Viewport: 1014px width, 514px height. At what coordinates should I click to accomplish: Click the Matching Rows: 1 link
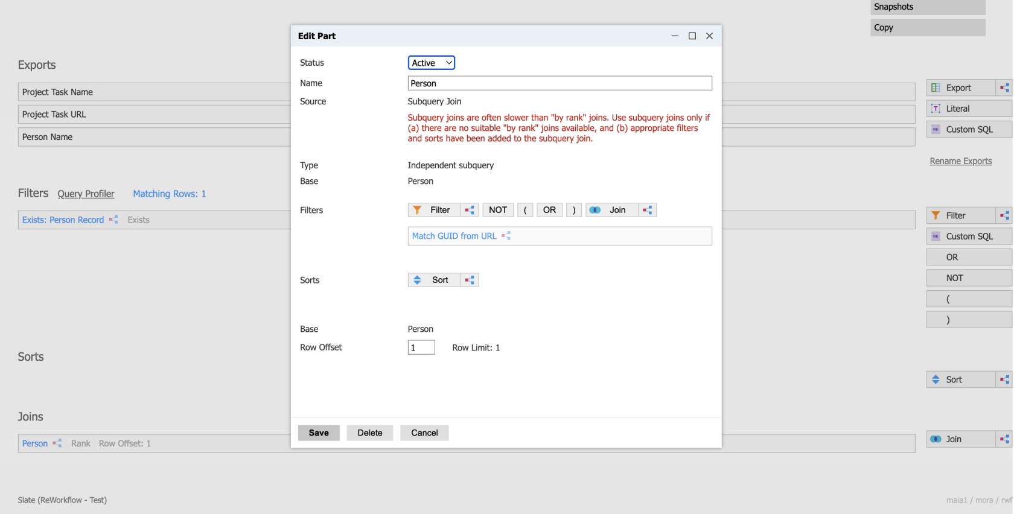coord(170,194)
